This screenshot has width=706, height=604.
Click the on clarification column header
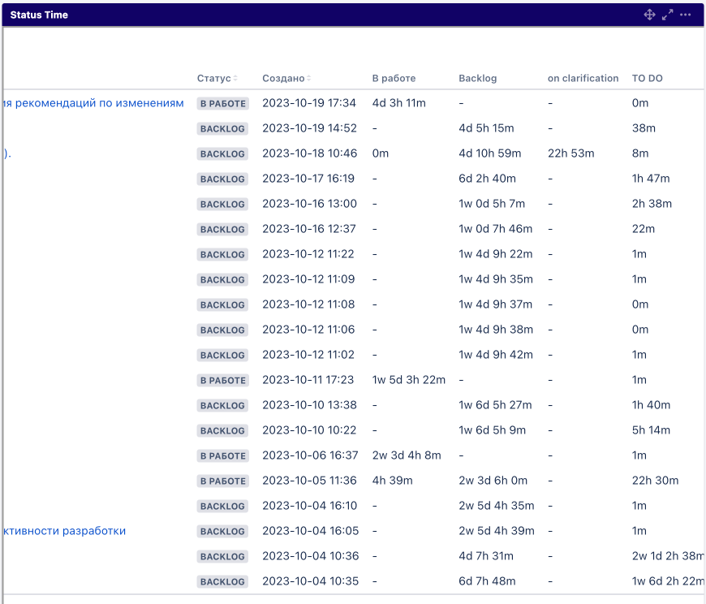pyautogui.click(x=583, y=79)
